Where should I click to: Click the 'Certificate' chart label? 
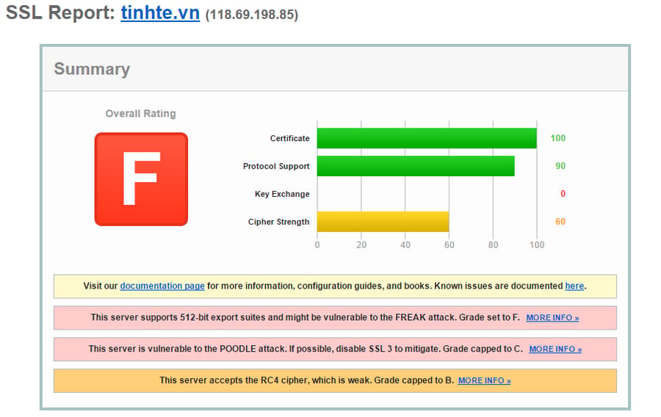(289, 138)
